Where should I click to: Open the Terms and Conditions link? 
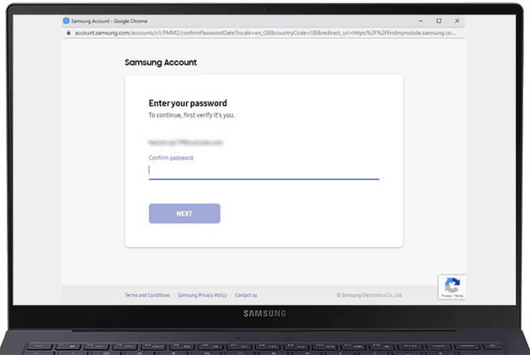coord(147,295)
